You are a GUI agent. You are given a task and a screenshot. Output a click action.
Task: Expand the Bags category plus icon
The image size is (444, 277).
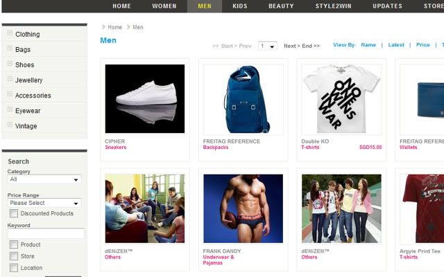point(10,48)
